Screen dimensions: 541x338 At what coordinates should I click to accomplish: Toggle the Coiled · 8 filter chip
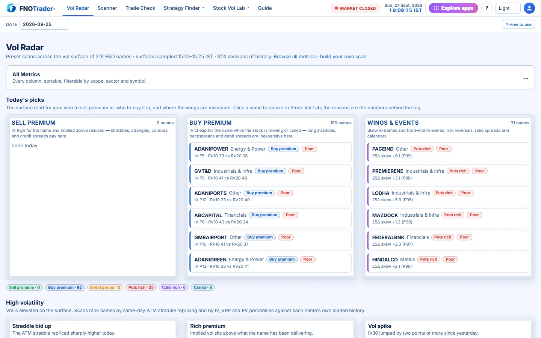pyautogui.click(x=203, y=287)
